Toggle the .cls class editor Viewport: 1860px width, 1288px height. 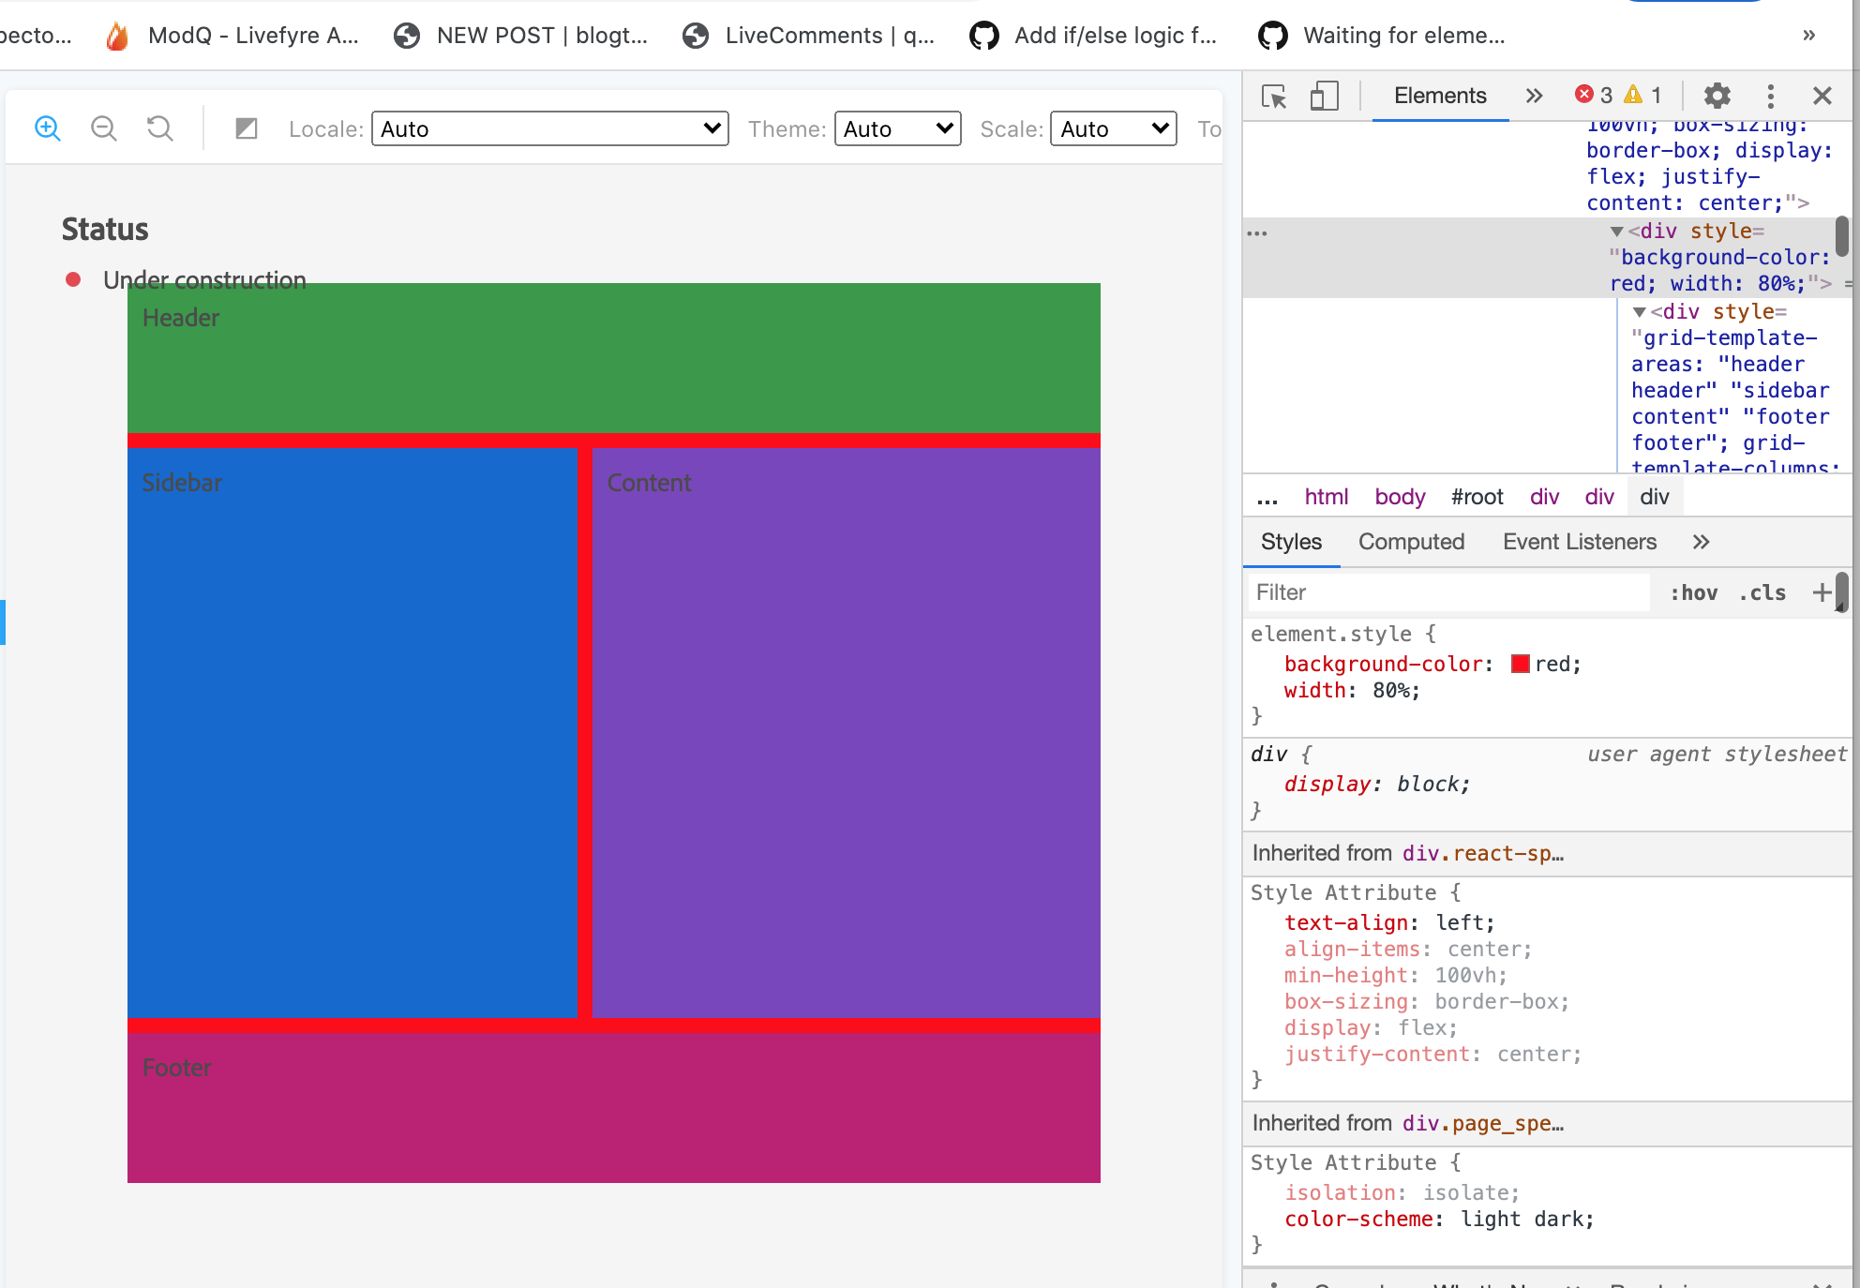click(1762, 592)
